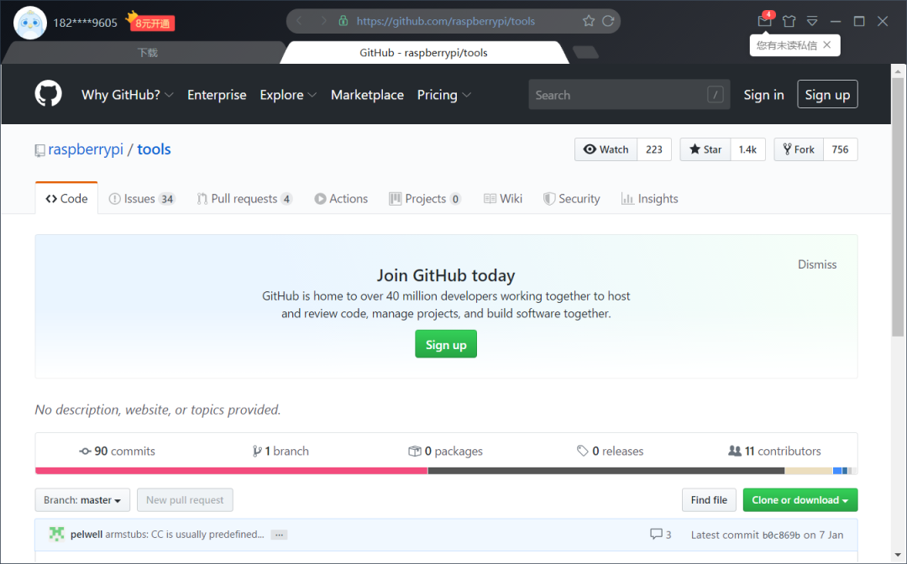Switch to Actions tab
The height and width of the screenshot is (564, 907).
pyautogui.click(x=341, y=199)
